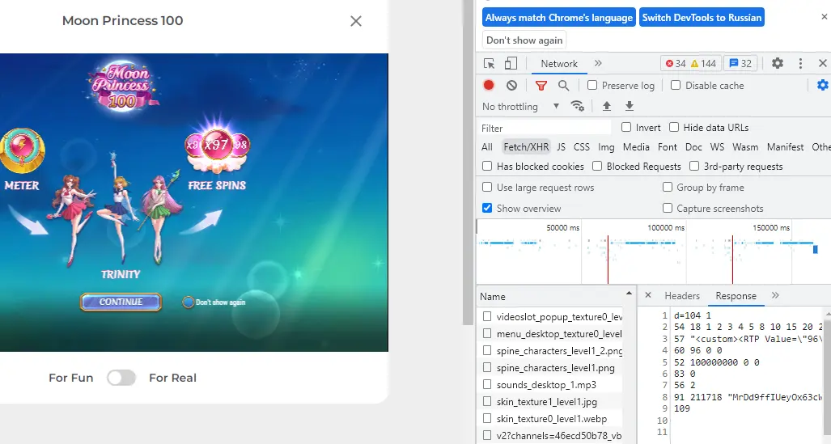The width and height of the screenshot is (831, 444).
Task: Close the DevTools panel
Action: [823, 64]
